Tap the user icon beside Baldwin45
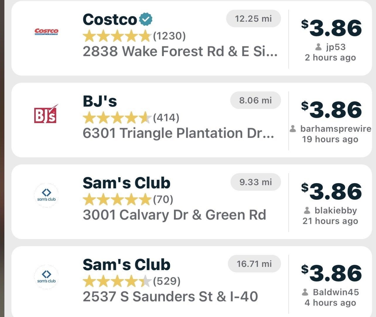The image size is (376, 317). point(305,292)
